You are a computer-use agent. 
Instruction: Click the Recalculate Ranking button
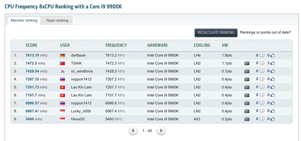click(216, 32)
